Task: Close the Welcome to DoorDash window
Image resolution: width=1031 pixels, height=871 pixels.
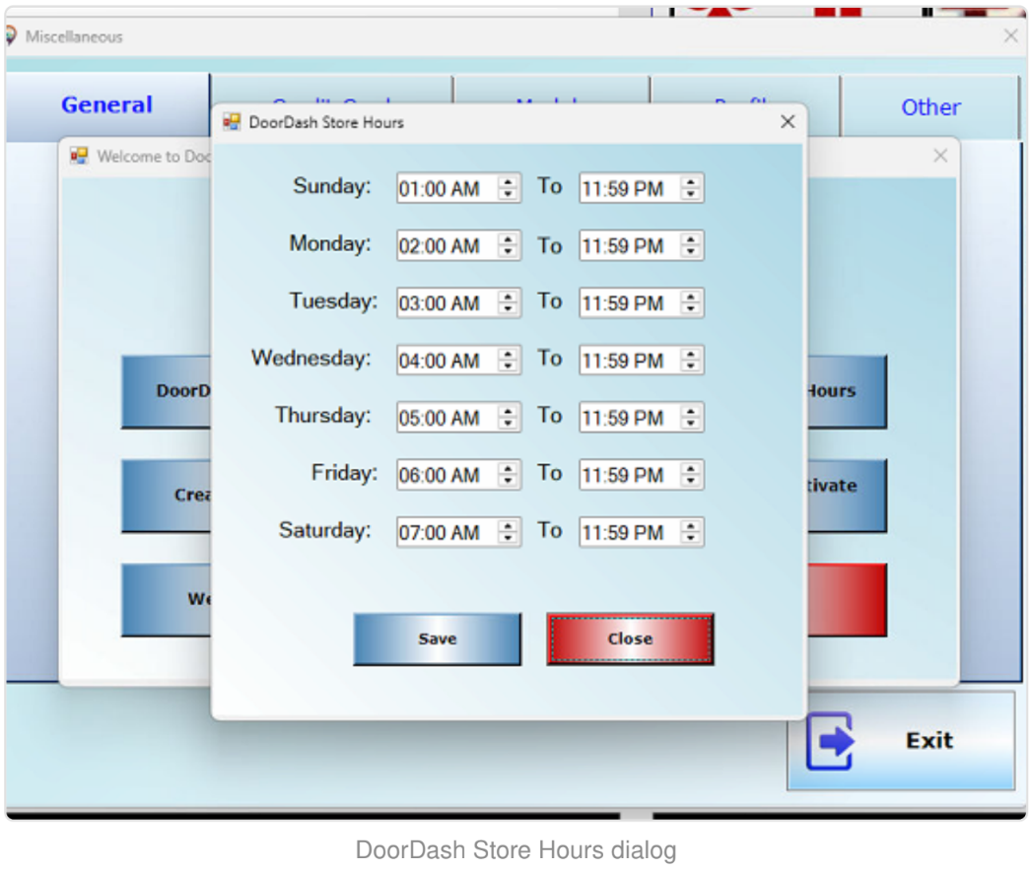Action: tap(940, 156)
